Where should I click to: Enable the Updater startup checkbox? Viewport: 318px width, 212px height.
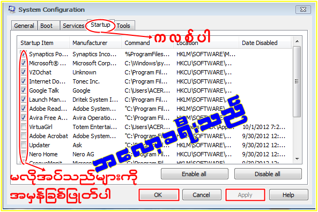(24, 145)
